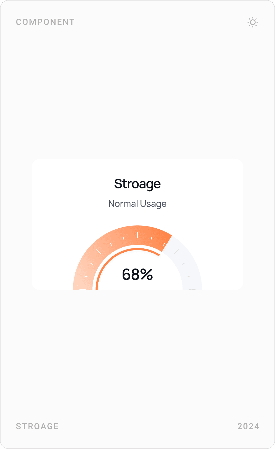Viewport: 275px width, 449px height.
Task: Click the 68% gauge progress indicator
Action: coord(137,275)
